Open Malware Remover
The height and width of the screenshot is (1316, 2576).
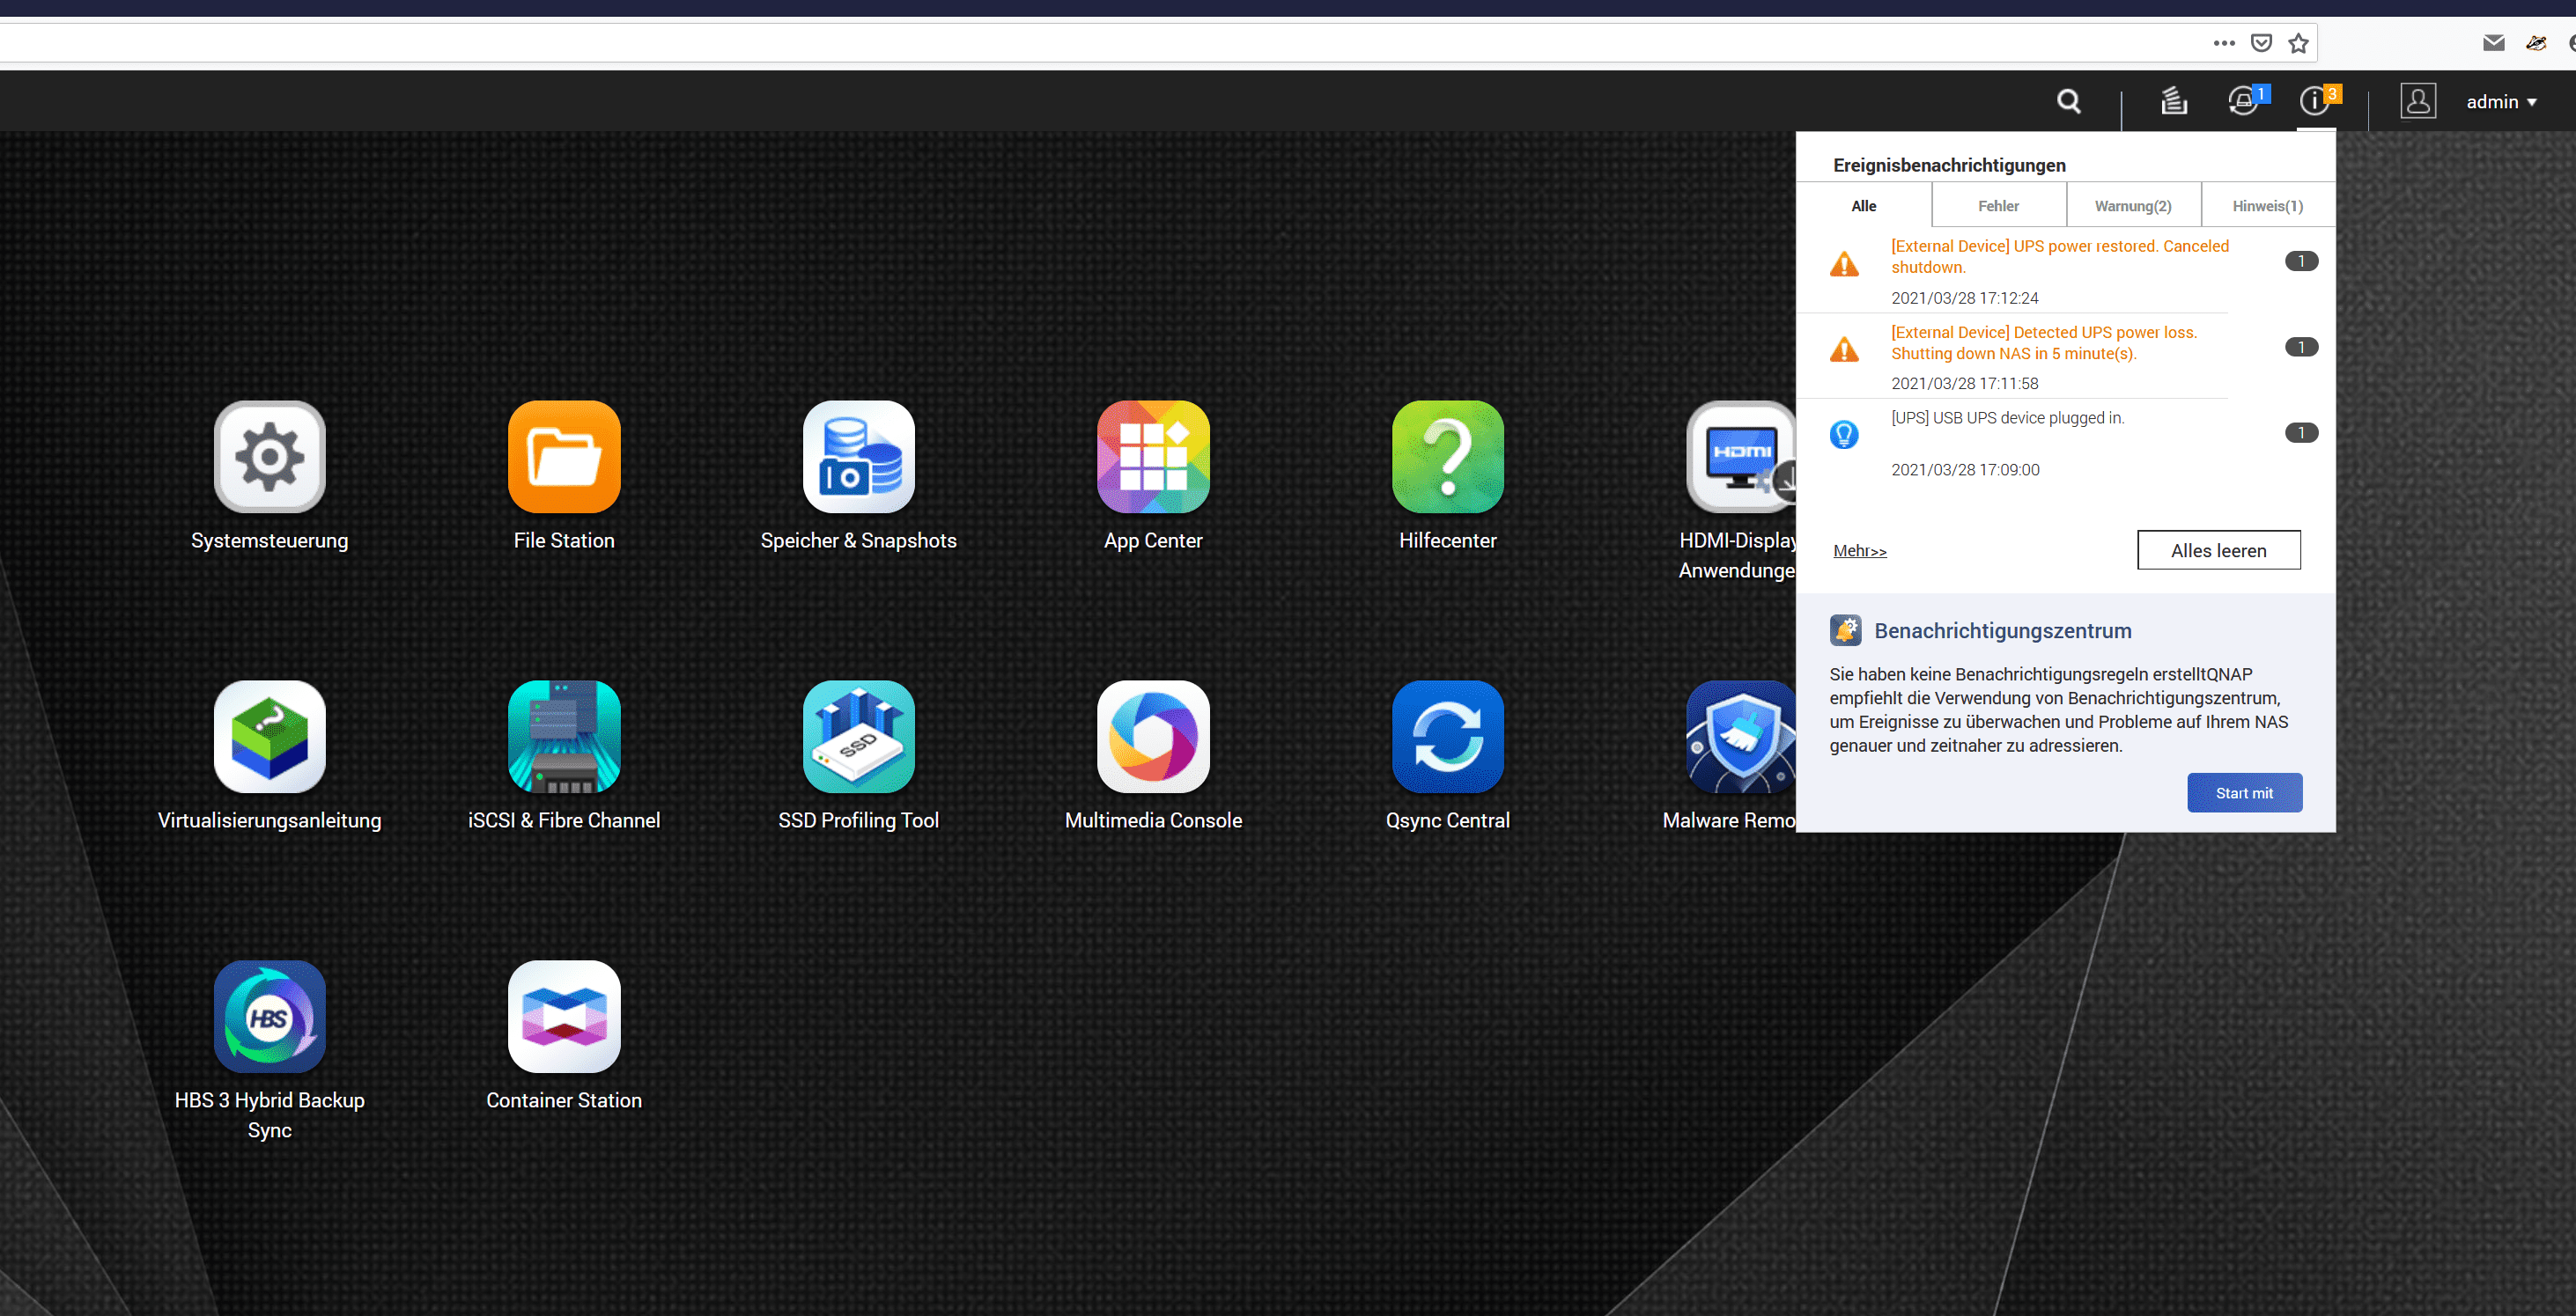pos(1741,737)
